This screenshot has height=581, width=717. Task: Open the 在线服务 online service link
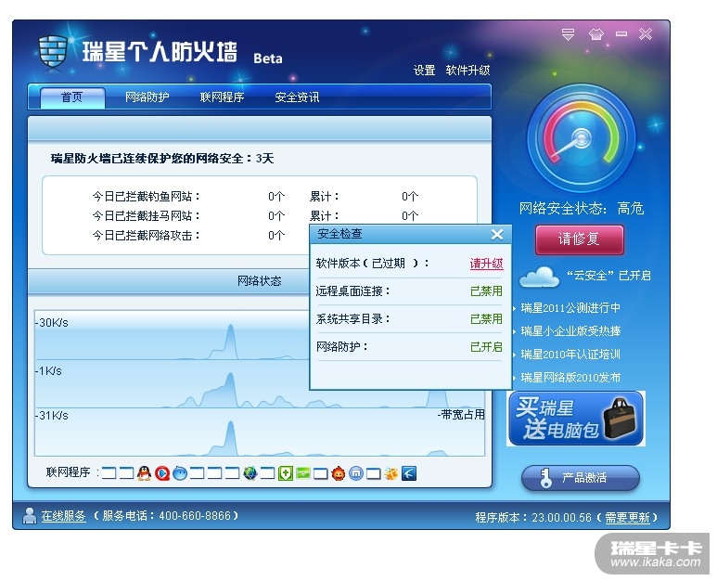click(64, 516)
